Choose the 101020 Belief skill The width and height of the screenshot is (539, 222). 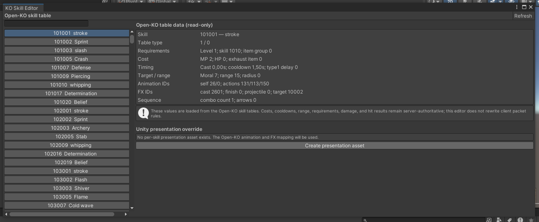tap(67, 102)
